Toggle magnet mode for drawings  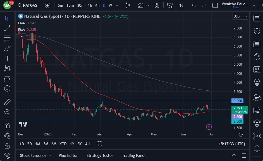tap(7, 125)
